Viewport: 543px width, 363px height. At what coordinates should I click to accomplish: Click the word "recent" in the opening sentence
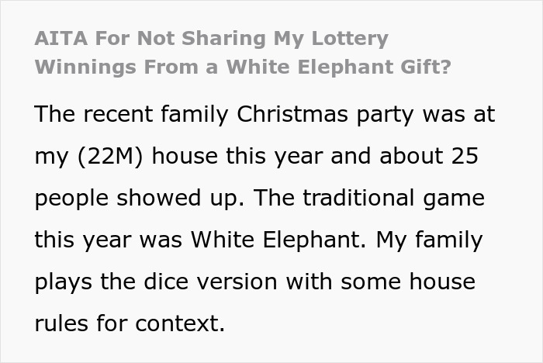[x=118, y=115]
